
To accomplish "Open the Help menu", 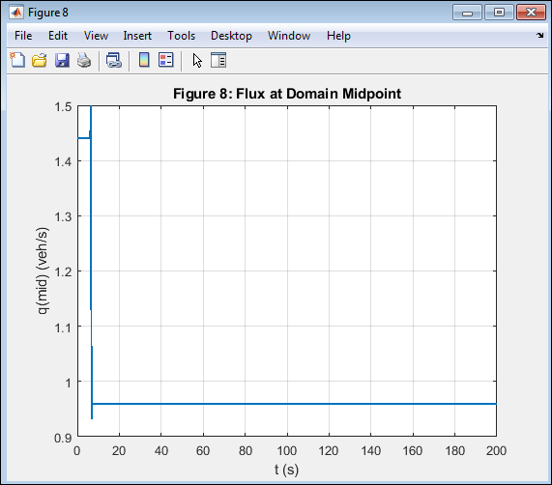I will click(x=338, y=36).
